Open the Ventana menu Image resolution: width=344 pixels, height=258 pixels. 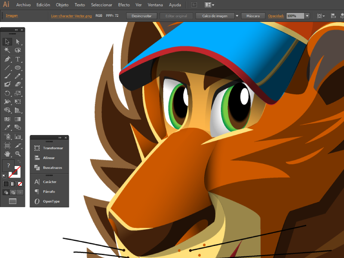pos(155,5)
